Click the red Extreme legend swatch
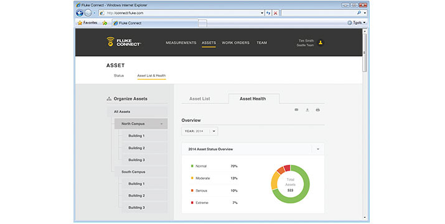This screenshot has width=445, height=224. [192, 203]
